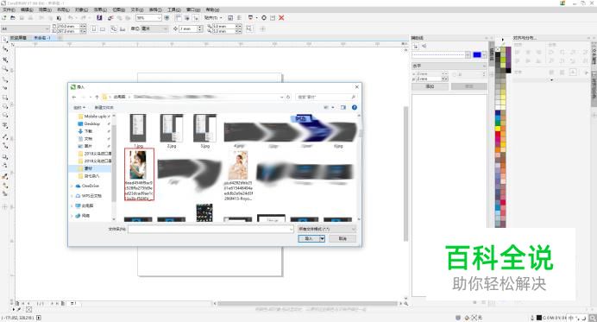Expand the OneDrive tree node
Image resolution: width=597 pixels, height=322 pixels.
tap(72, 186)
